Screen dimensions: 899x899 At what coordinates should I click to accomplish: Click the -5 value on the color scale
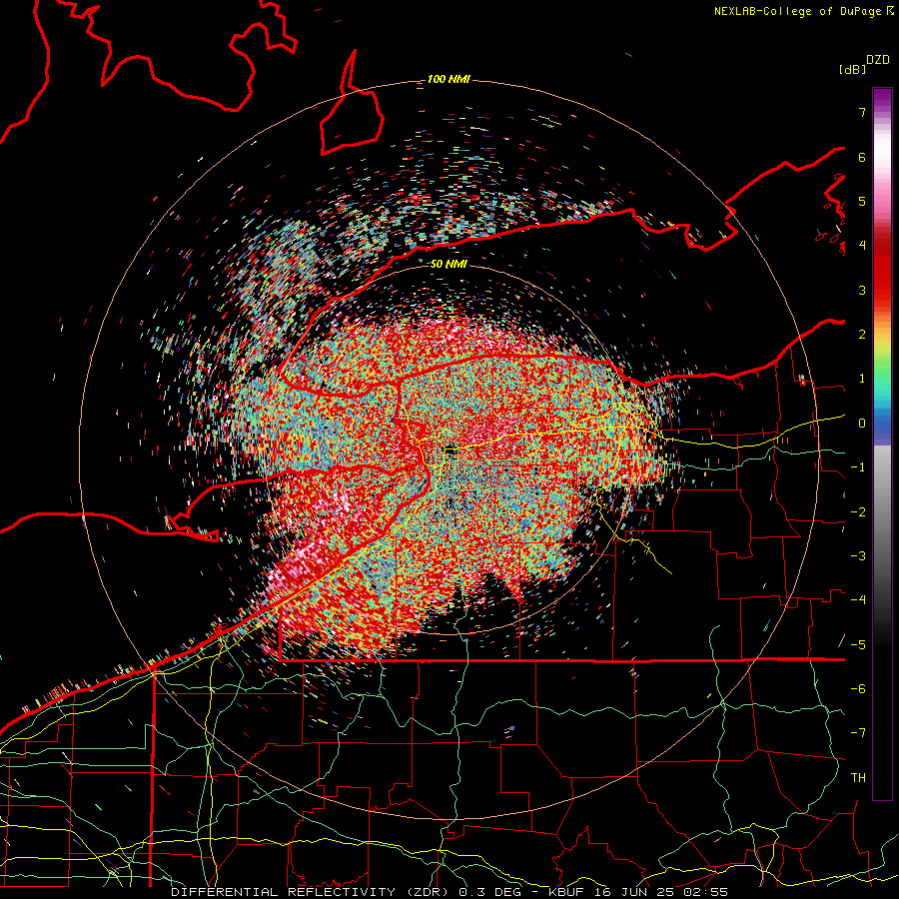858,645
